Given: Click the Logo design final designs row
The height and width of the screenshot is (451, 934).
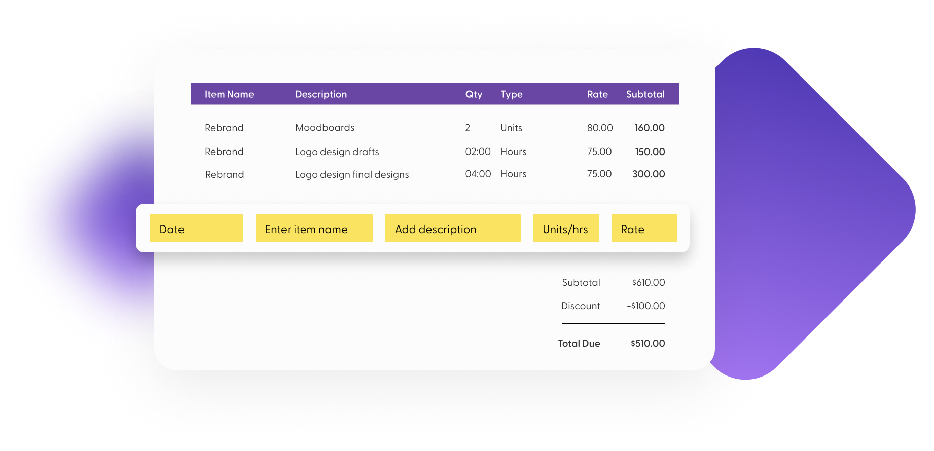Looking at the screenshot, I should tap(435, 174).
